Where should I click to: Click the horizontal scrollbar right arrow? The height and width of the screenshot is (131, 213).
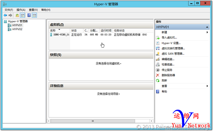coord(151,121)
